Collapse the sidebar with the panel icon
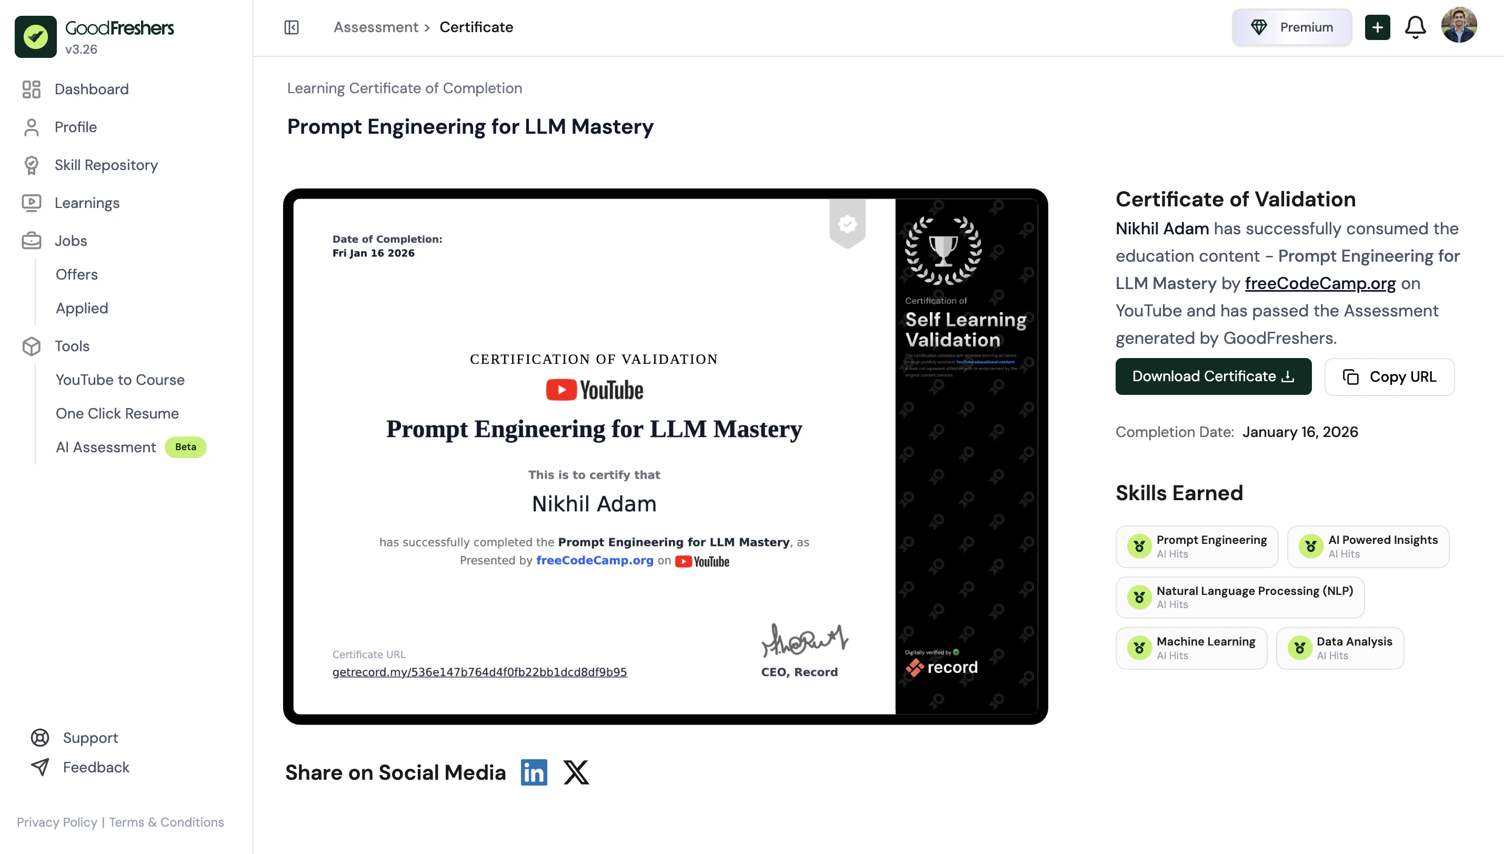The height and width of the screenshot is (854, 1504). (x=292, y=27)
